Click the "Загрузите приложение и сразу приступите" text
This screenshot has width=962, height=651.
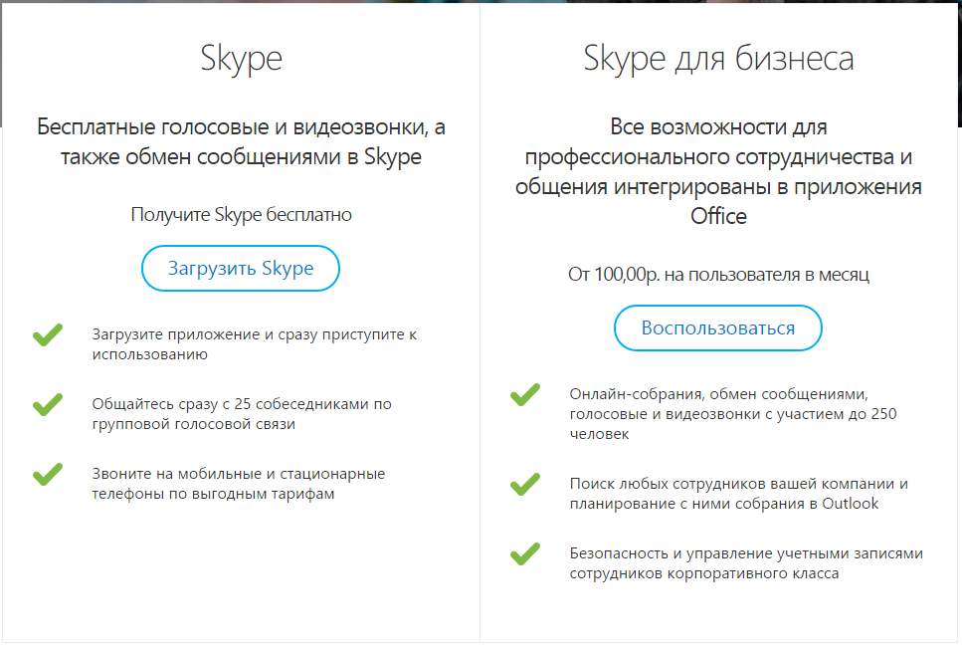point(254,343)
